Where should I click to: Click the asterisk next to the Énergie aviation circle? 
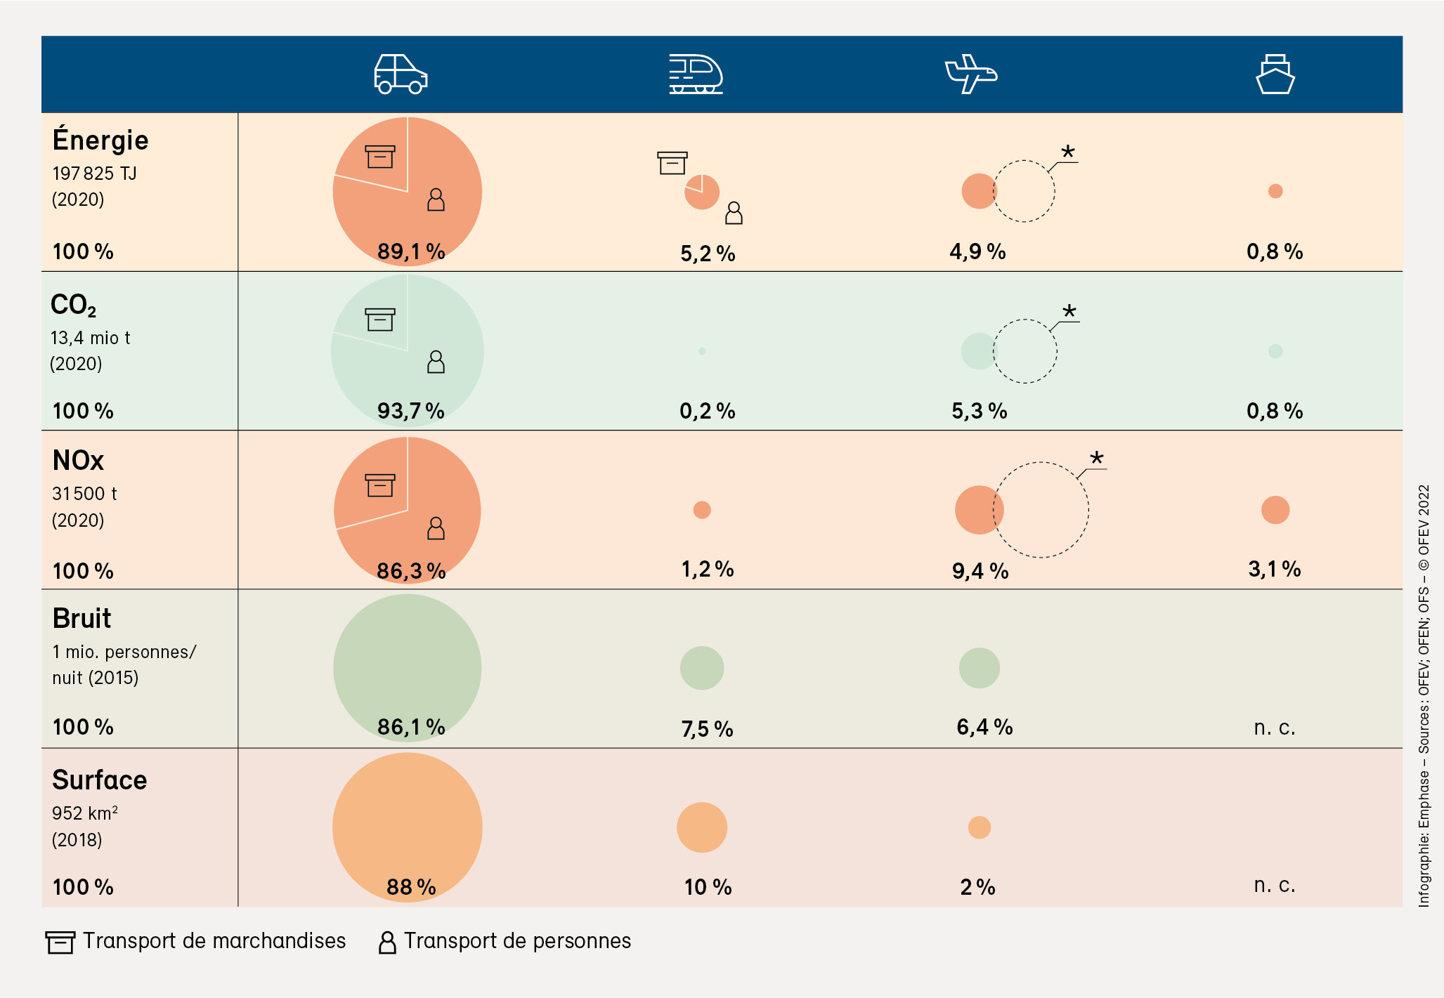pos(1067,152)
